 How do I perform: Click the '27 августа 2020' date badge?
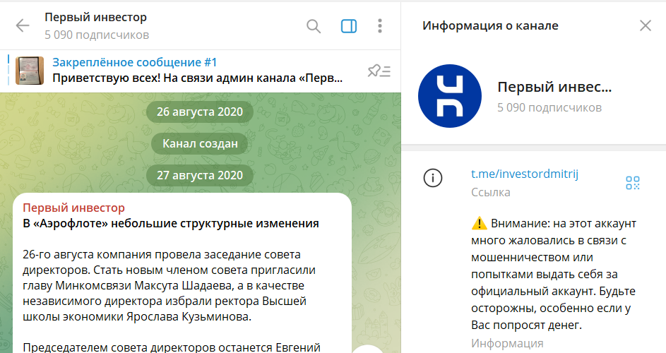coord(200,175)
